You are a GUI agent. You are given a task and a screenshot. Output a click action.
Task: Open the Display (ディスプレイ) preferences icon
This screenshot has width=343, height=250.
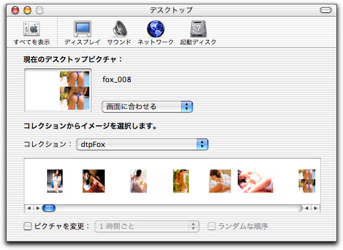tap(82, 31)
